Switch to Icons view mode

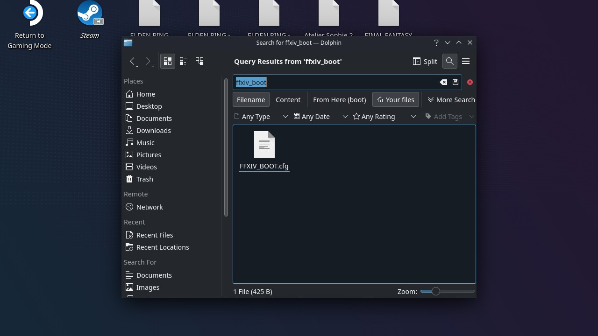(168, 61)
